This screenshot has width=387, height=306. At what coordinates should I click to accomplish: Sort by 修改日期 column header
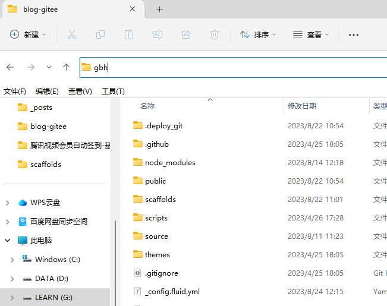[302, 106]
